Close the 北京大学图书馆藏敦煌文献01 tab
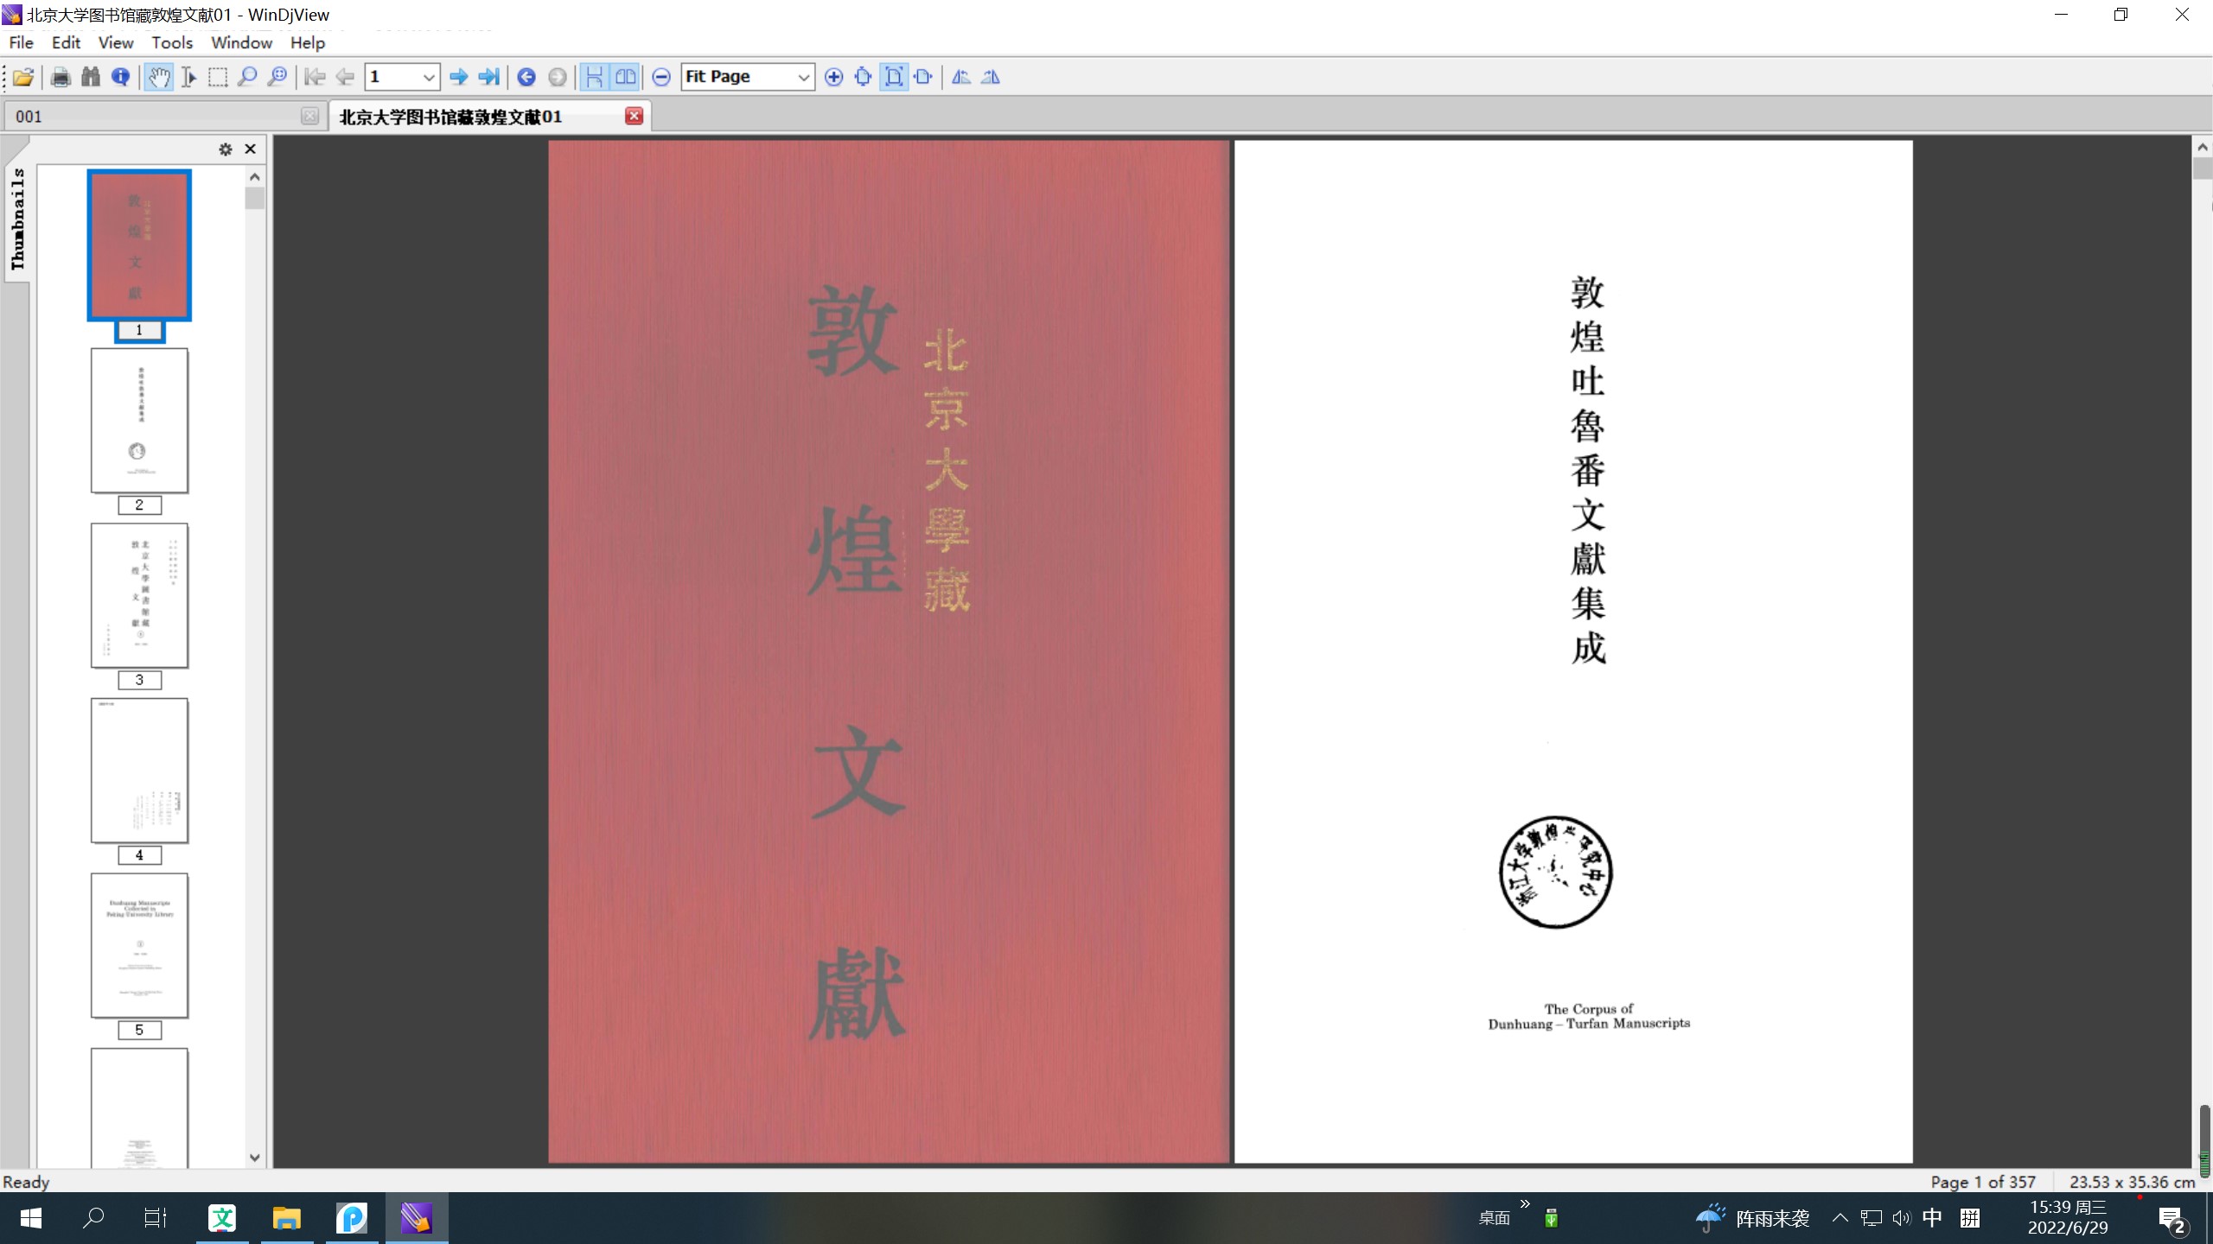 coord(634,116)
